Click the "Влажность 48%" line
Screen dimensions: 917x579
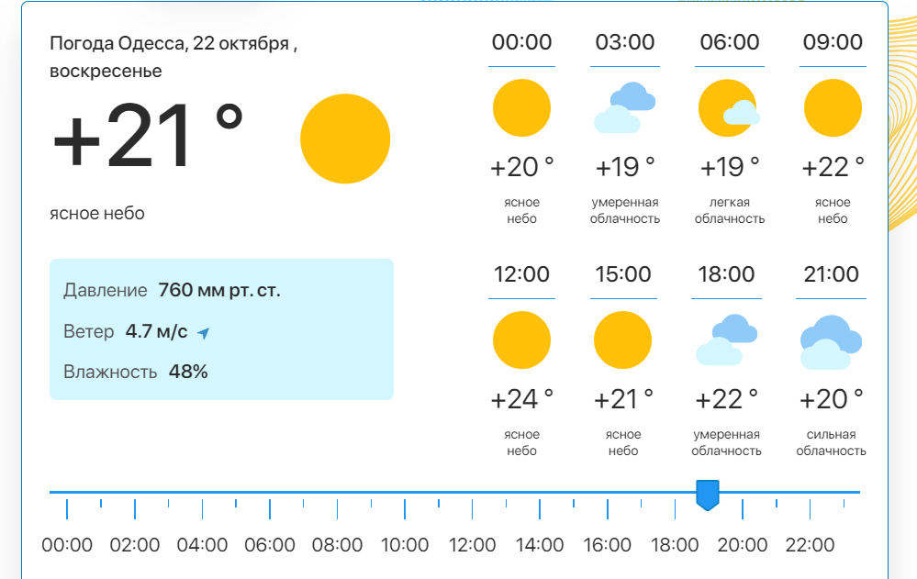tap(136, 372)
